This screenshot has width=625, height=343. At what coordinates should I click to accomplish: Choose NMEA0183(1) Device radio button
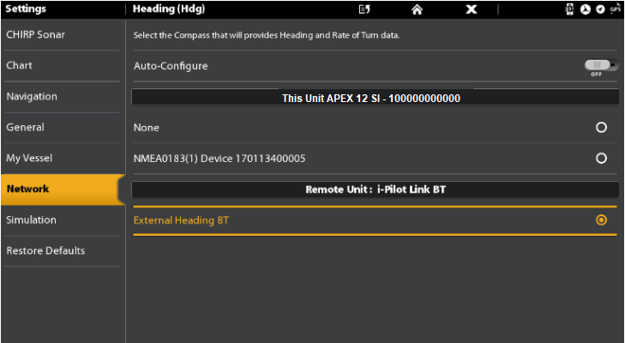click(601, 159)
